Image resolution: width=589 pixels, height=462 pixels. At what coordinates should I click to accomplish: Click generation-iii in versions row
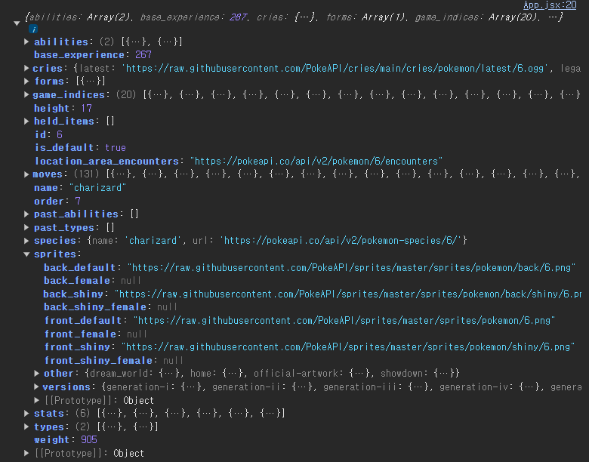coord(362,387)
